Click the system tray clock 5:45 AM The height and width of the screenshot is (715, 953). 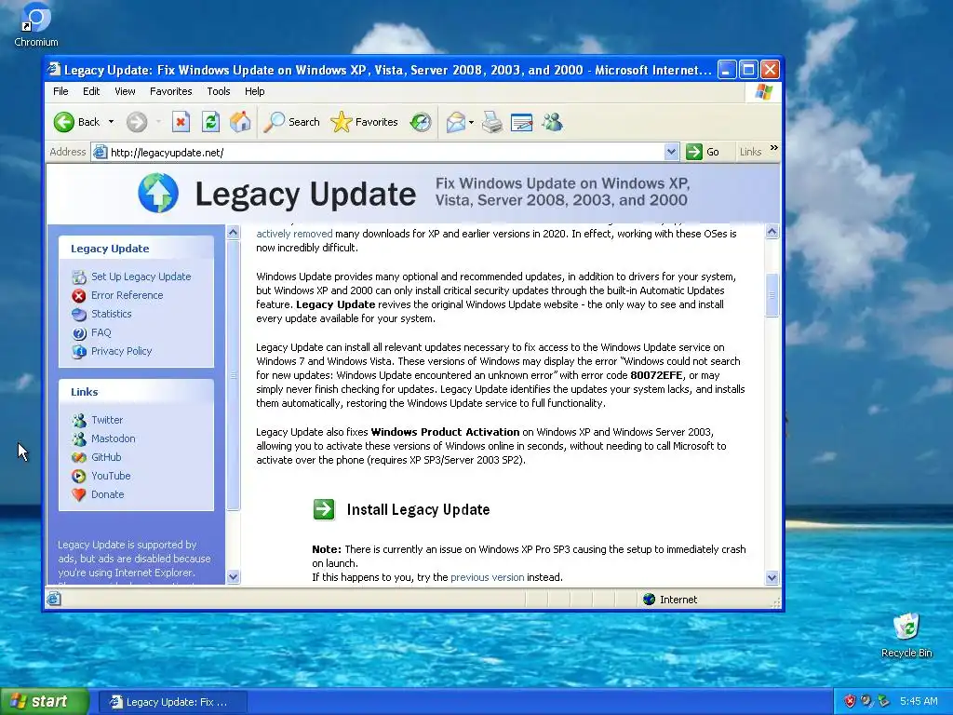(919, 702)
